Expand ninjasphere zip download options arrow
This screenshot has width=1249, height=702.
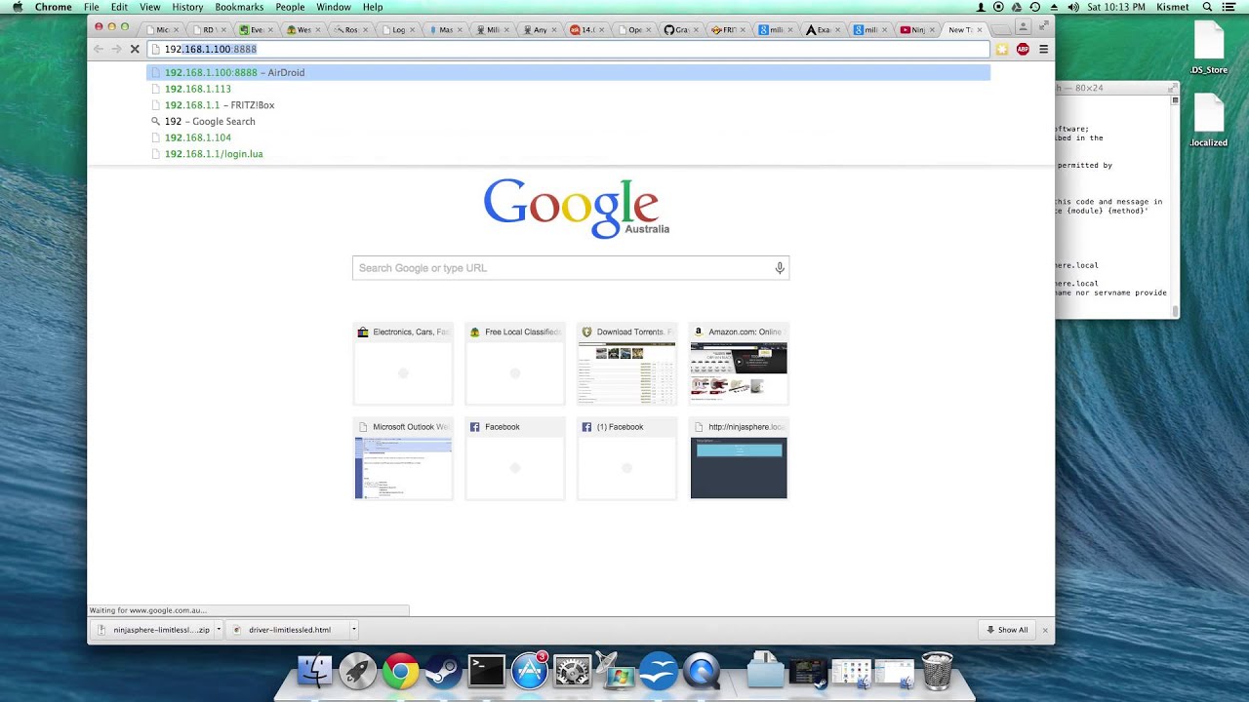pyautogui.click(x=219, y=630)
